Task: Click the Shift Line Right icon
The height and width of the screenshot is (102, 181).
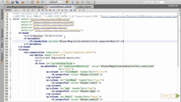Action: (75, 10)
